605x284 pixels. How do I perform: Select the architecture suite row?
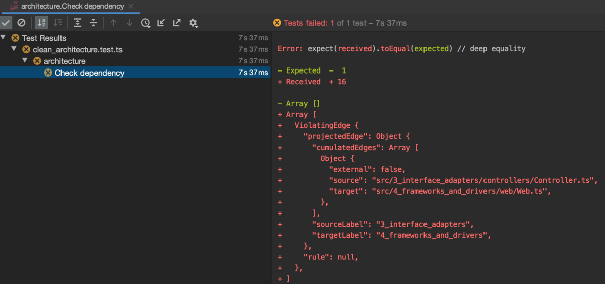click(x=135, y=61)
